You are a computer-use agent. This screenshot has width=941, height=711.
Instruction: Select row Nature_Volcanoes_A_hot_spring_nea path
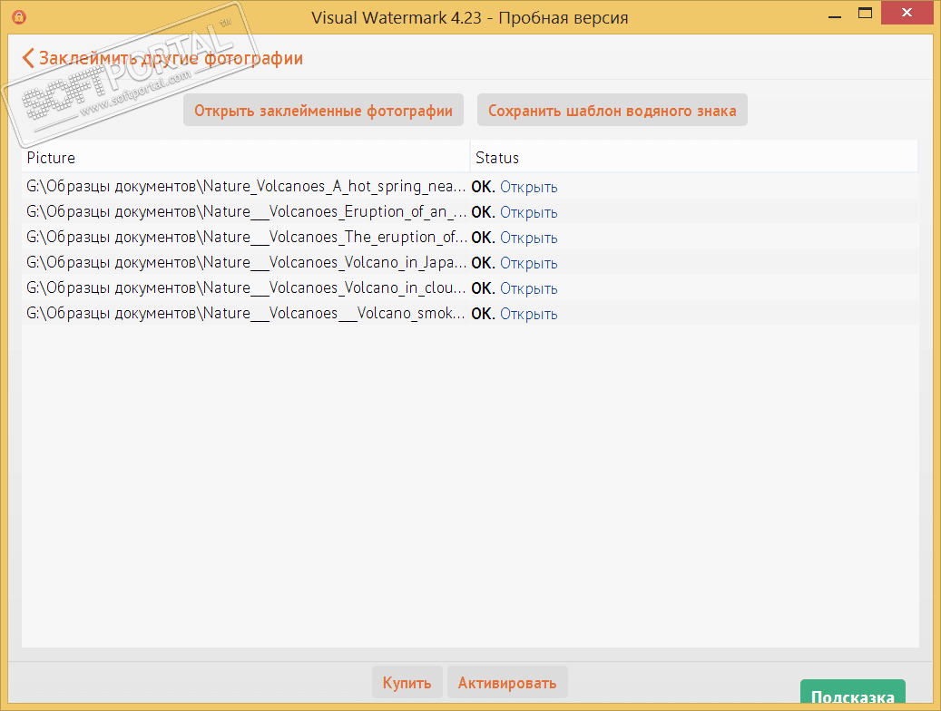click(245, 187)
